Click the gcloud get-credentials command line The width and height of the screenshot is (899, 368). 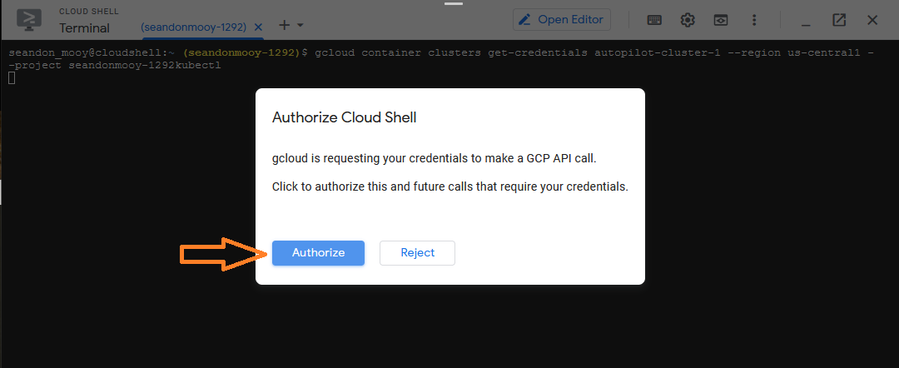pyautogui.click(x=441, y=59)
